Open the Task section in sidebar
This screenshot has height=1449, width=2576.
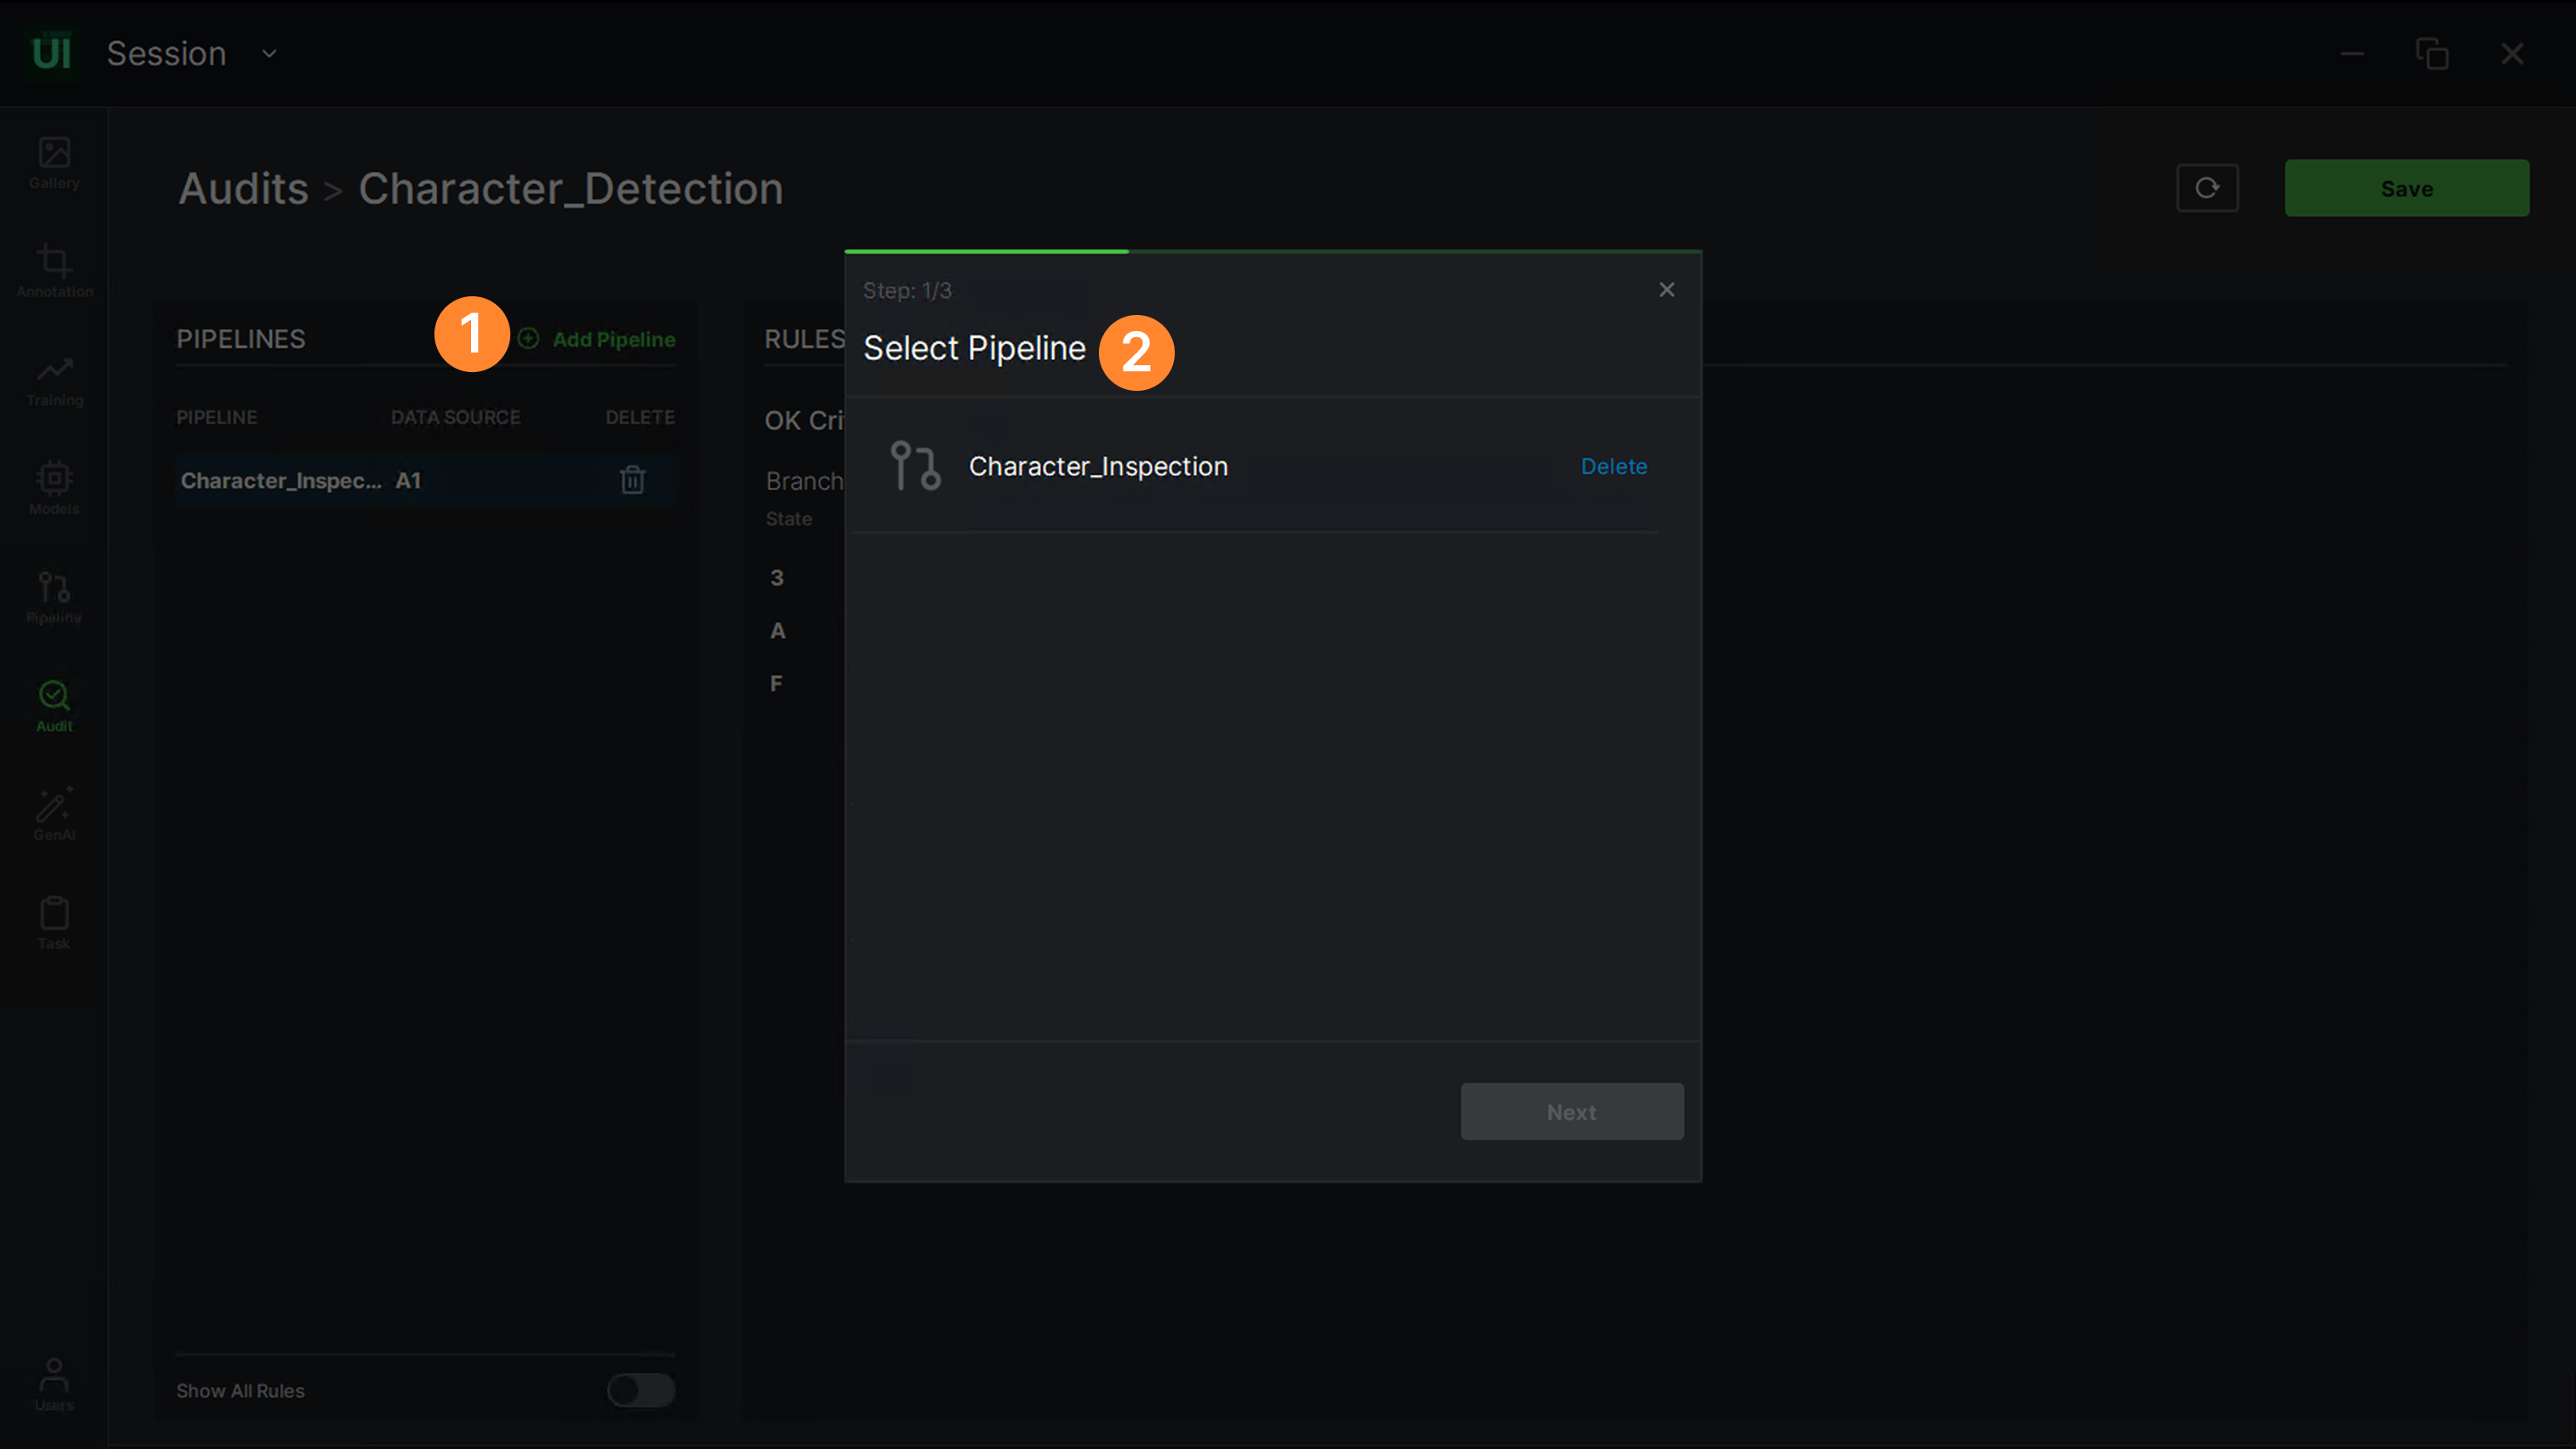pyautogui.click(x=54, y=924)
